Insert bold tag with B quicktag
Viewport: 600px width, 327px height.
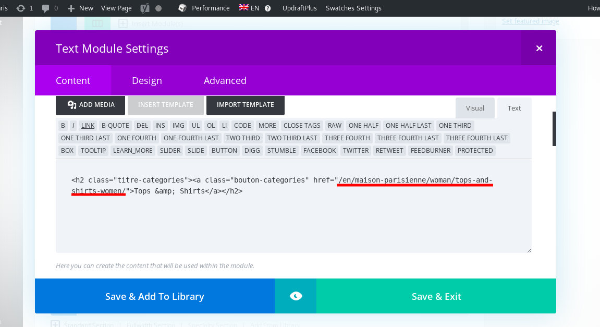[63, 126]
